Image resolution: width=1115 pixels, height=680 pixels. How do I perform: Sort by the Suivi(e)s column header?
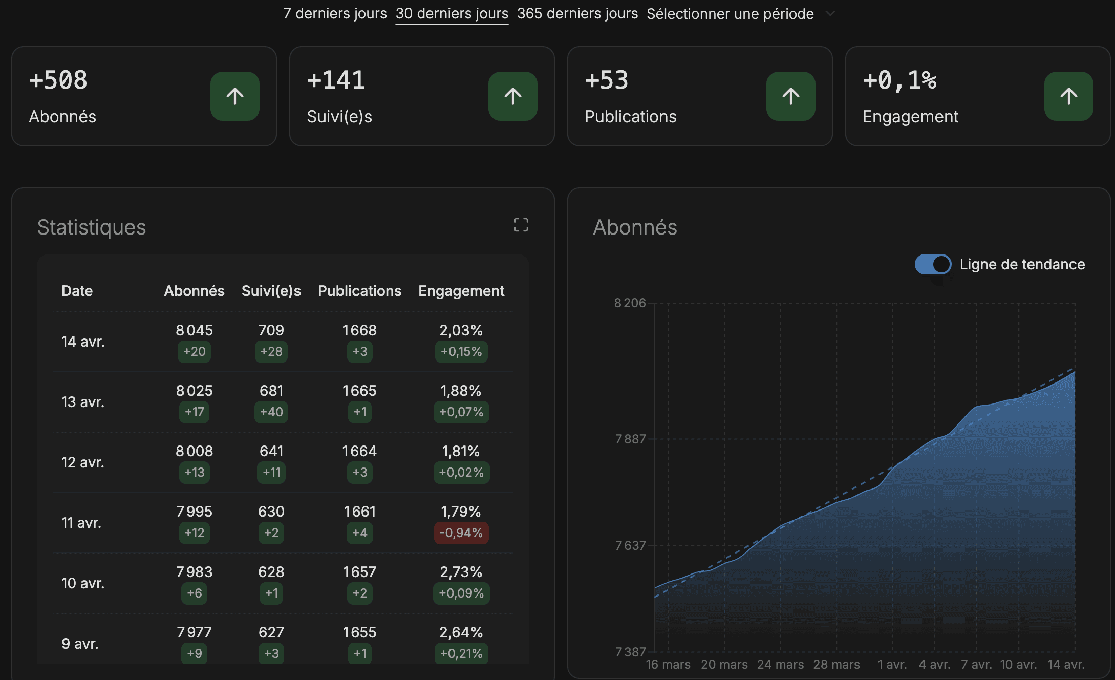point(271,291)
